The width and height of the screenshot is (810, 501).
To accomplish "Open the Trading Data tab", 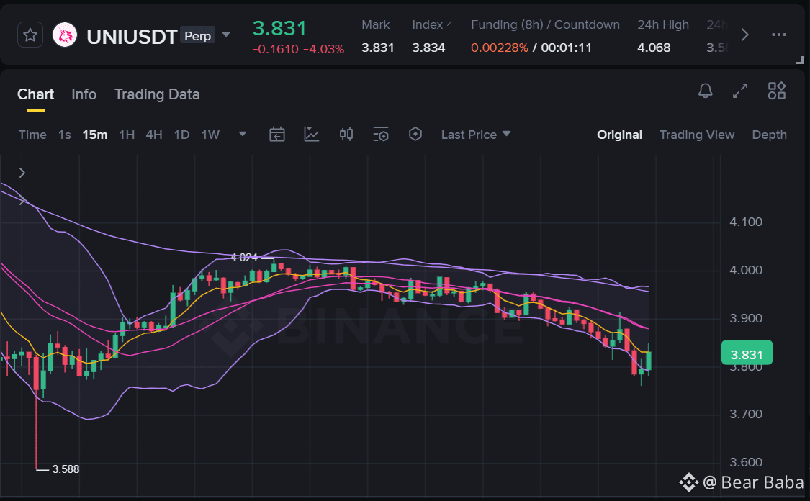I will coord(157,94).
